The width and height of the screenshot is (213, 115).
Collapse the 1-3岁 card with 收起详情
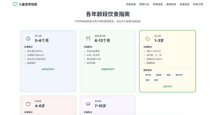point(168,87)
